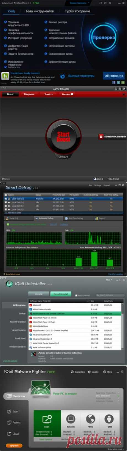Switch to the Турбо Ускорение tab
Image resolution: width=127 pixels, height=451 pixels.
click(x=77, y=11)
